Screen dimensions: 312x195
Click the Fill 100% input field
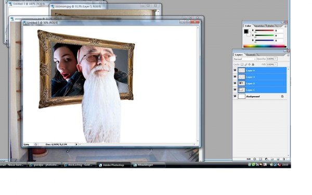pyautogui.click(x=270, y=64)
